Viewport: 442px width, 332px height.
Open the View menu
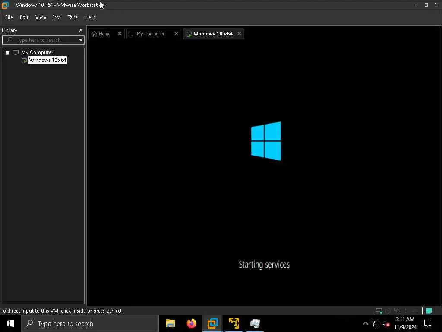(41, 17)
